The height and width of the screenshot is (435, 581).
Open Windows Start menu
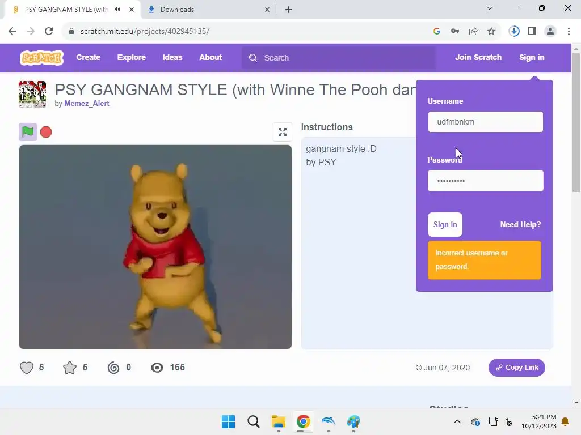[x=228, y=421]
